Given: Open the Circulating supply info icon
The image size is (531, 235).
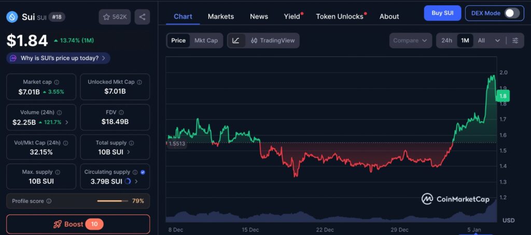Looking at the screenshot, I should [x=135, y=172].
